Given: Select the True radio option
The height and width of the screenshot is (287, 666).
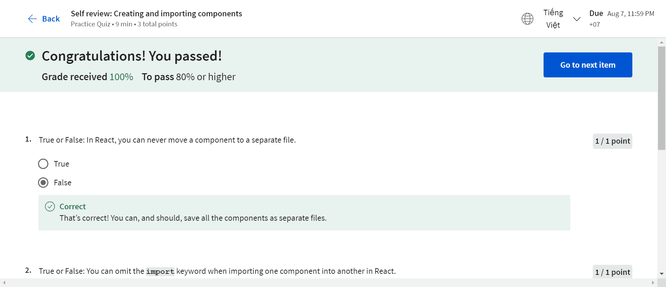Looking at the screenshot, I should 43,164.
